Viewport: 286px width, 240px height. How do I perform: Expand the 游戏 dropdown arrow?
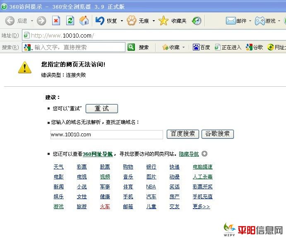pyautogui.click(x=279, y=21)
